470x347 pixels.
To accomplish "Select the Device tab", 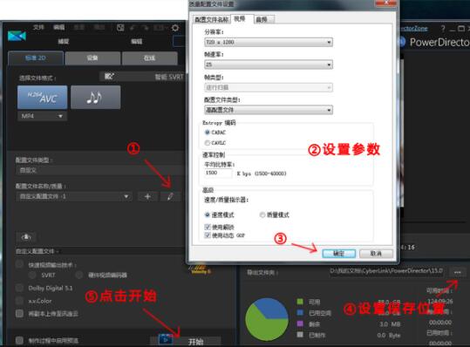I will pos(92,58).
